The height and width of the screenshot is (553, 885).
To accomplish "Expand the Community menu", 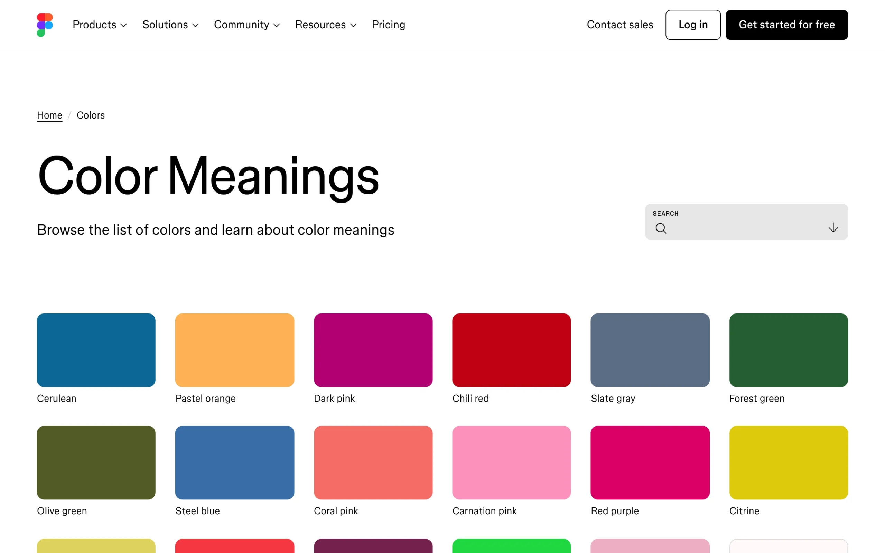I will (x=247, y=25).
